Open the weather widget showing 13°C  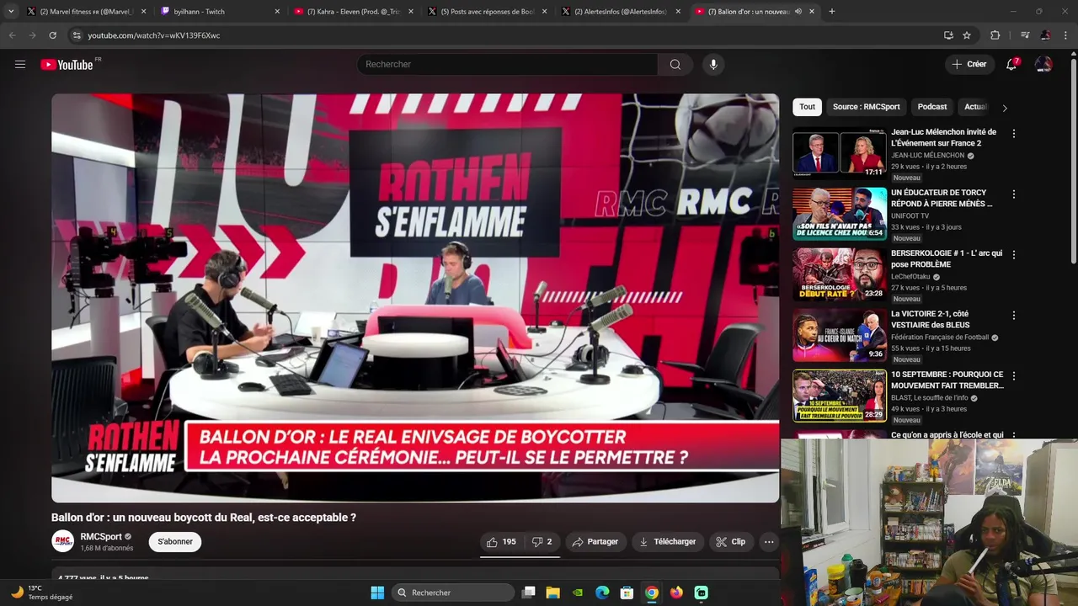click(42, 593)
